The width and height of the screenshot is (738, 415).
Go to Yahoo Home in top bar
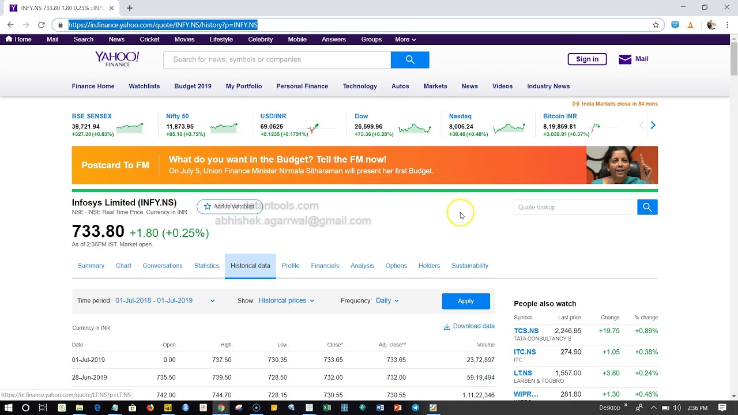18,39
